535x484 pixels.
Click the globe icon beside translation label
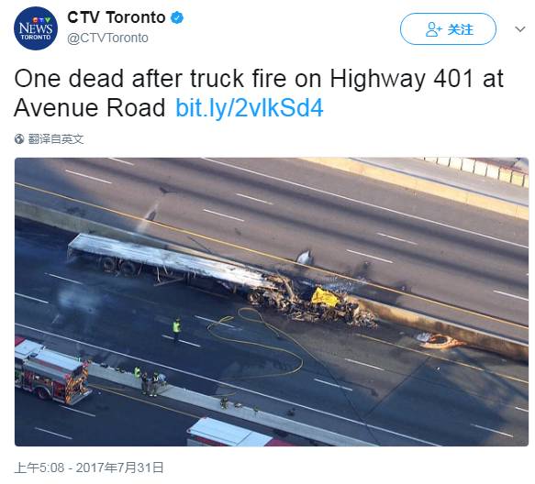19,139
